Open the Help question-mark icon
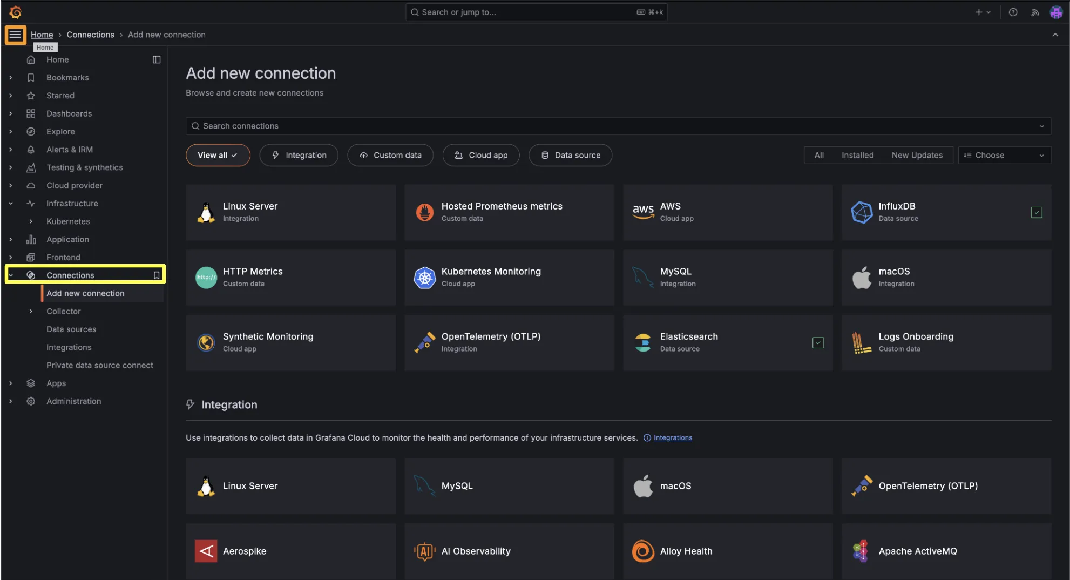1070x580 pixels. [x=1013, y=12]
